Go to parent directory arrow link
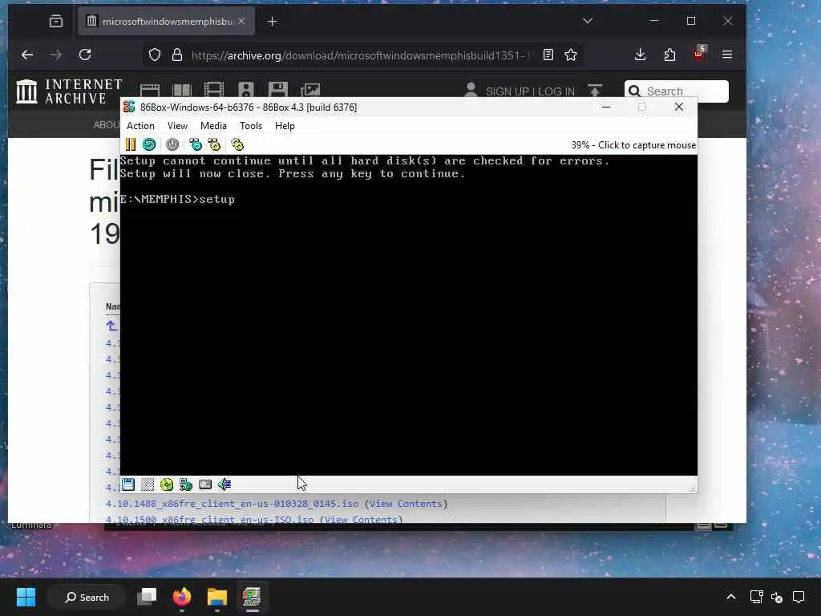The height and width of the screenshot is (616, 821). coord(111,326)
